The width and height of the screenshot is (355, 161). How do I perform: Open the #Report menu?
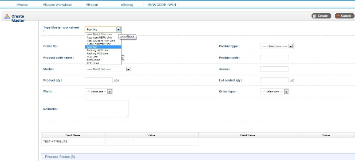tap(92, 4)
